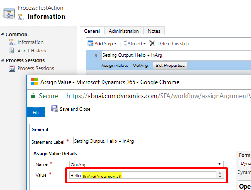This screenshot has width=251, height=190.
Task: Click the Add Step icon
Action: [90, 44]
